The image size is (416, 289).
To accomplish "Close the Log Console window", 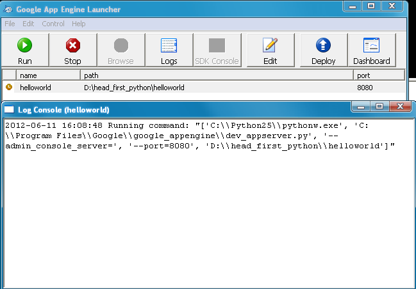I will [x=400, y=107].
